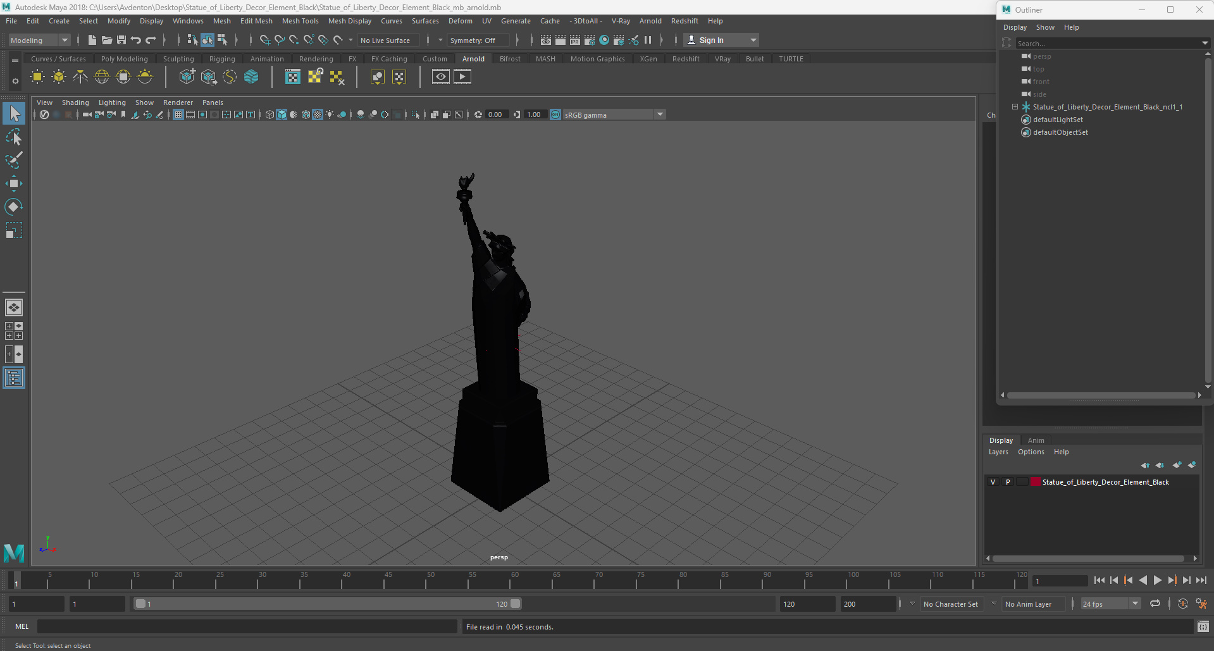1214x651 pixels.
Task: Start Arnold render with play shelf icon
Action: [462, 77]
